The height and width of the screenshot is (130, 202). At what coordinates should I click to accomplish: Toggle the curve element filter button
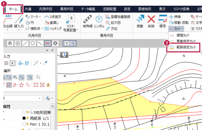40,43
